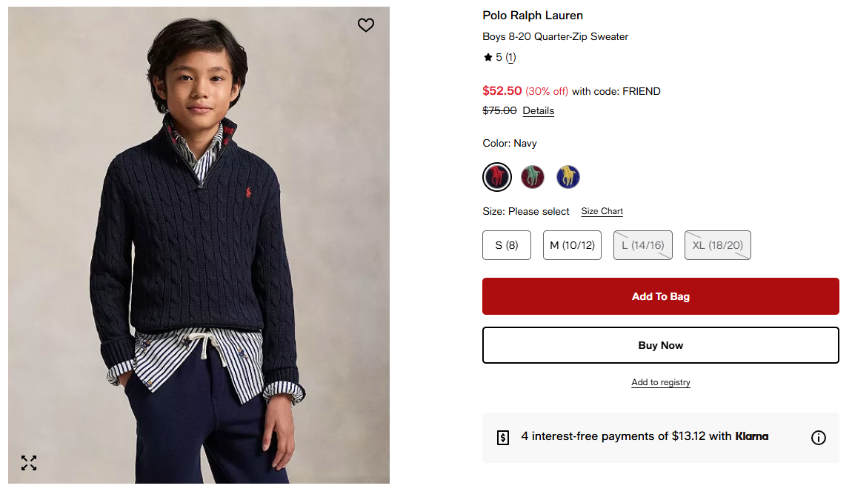Favorite the sweater with the heart icon
Screen dimensions: 852x497
(x=366, y=25)
